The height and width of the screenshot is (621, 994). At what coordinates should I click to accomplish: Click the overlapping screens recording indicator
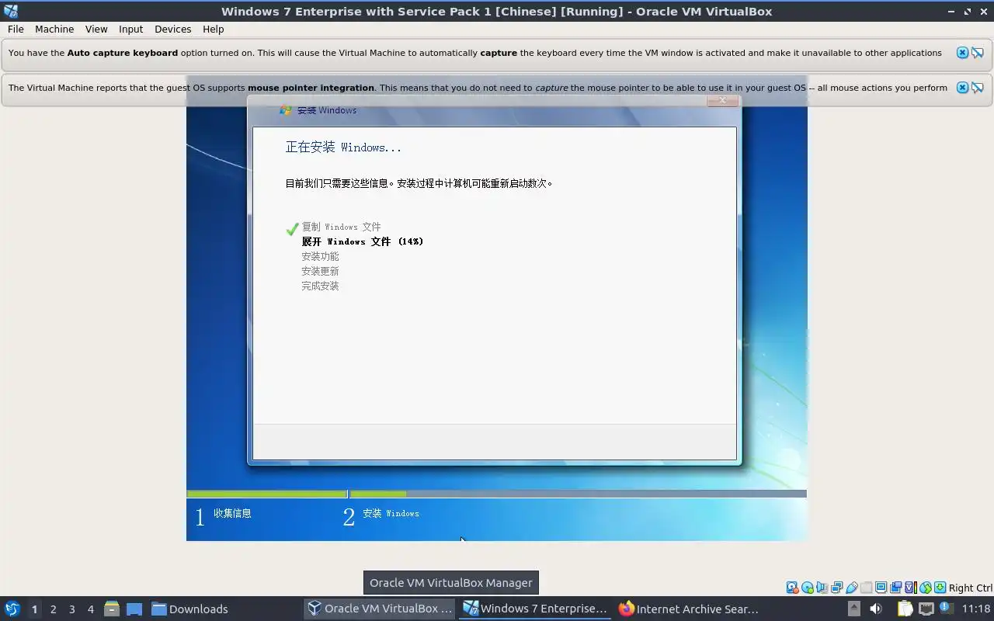coord(896,588)
